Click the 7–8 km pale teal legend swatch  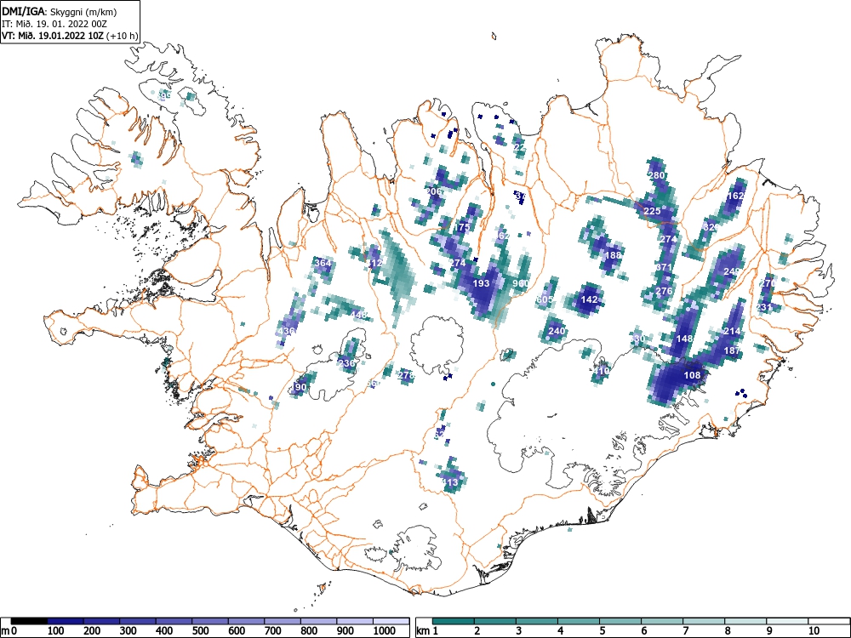pos(704,621)
